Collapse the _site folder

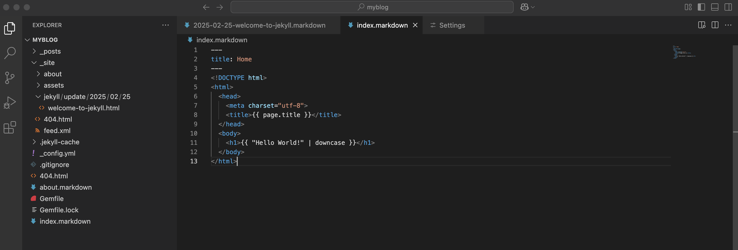click(x=47, y=63)
